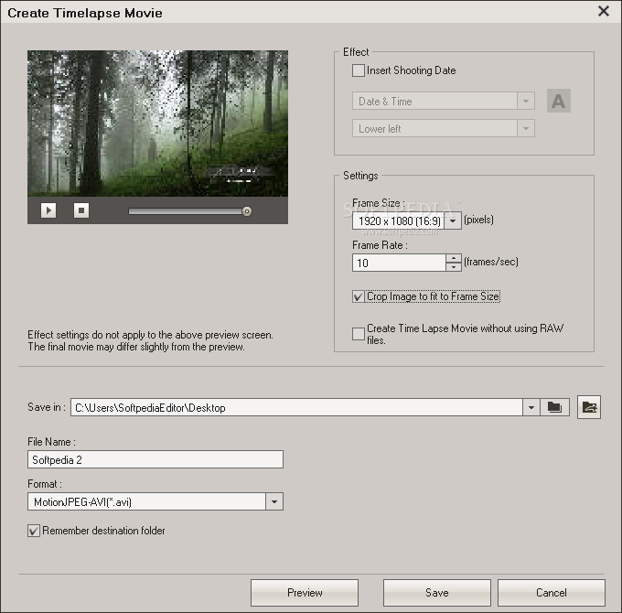622x613 pixels.
Task: Uncheck Crop Image to fit to Frame Size
Action: pyautogui.click(x=359, y=296)
